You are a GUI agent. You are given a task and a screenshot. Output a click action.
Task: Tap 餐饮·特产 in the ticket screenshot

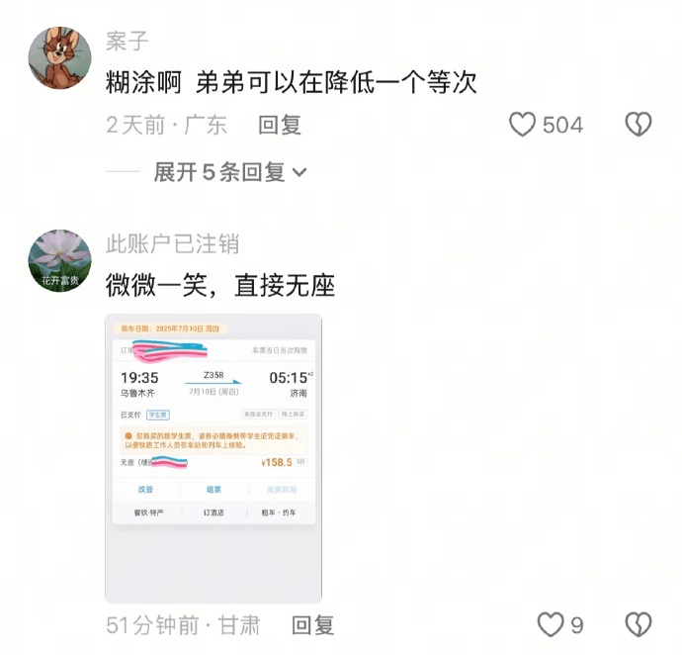148,513
